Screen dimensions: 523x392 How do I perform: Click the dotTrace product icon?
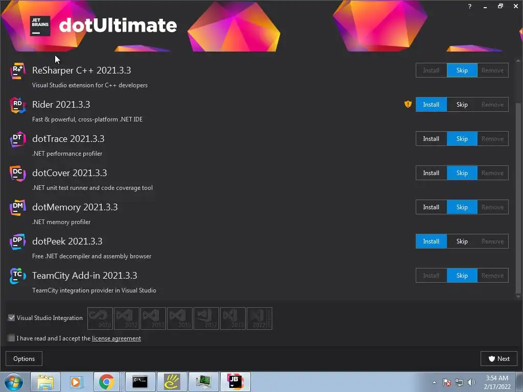(x=17, y=139)
